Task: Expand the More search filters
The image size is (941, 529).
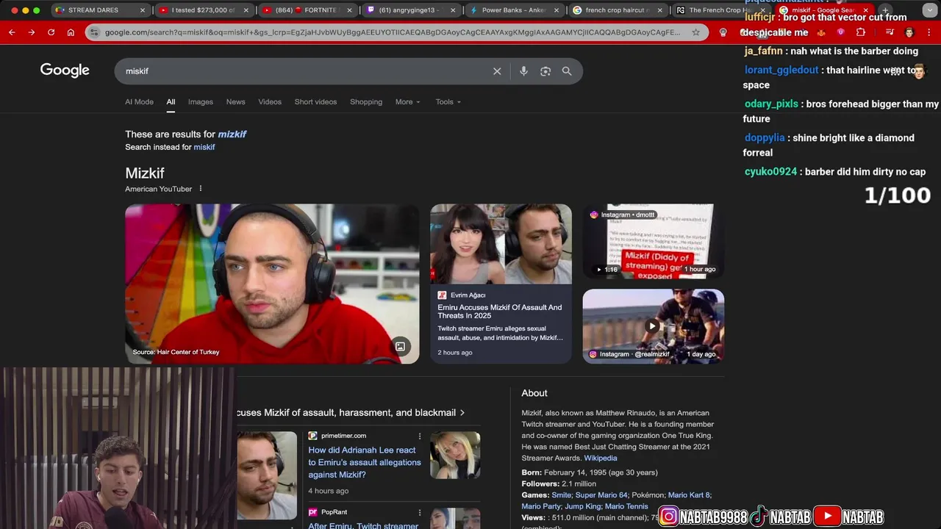Action: point(407,102)
